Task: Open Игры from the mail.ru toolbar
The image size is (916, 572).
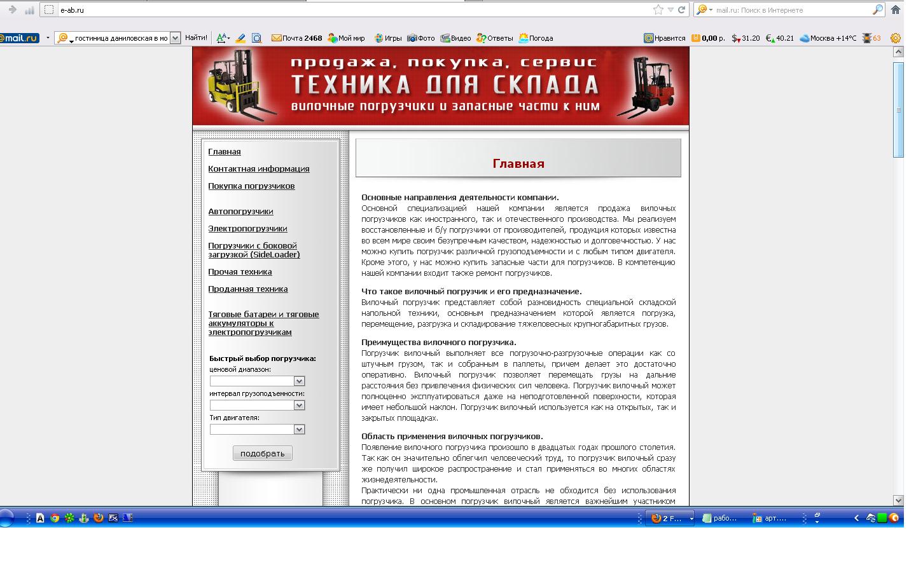Action: pos(387,38)
